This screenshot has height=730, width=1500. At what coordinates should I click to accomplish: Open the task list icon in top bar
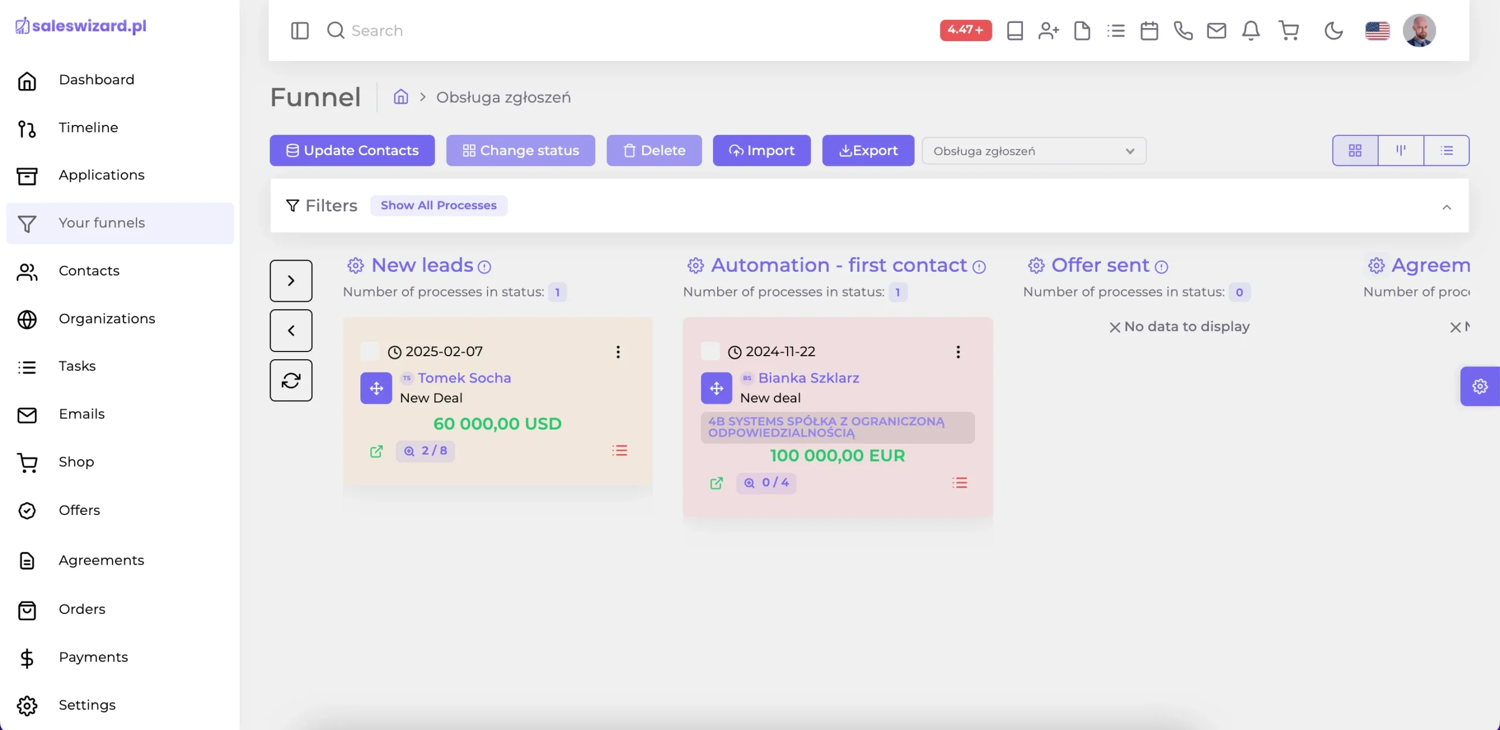coord(1116,30)
